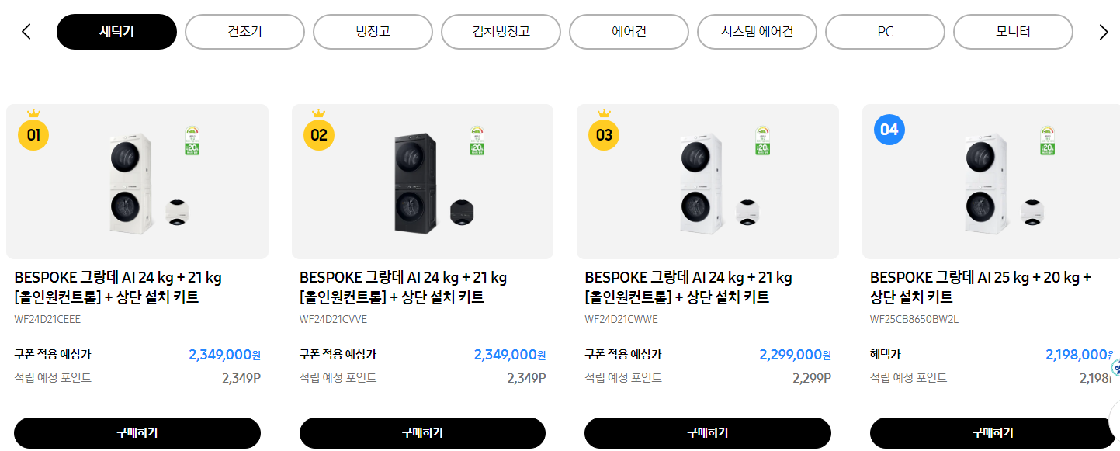The height and width of the screenshot is (451, 1120).
Task: Switch to the 에어컨 tab
Action: coord(629,32)
